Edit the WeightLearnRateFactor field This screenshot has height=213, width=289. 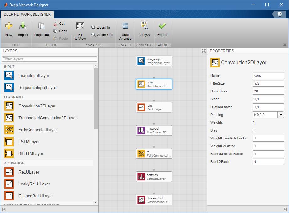pos(268,138)
